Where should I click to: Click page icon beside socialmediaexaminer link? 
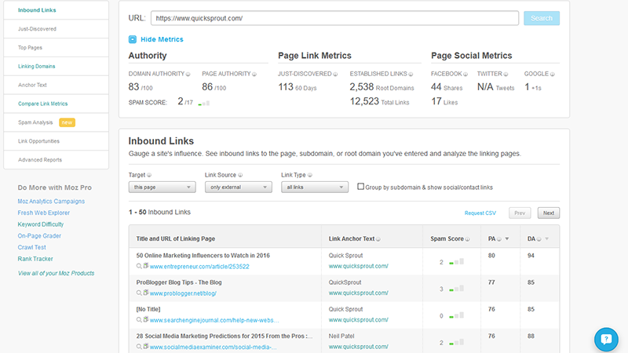[x=146, y=346]
